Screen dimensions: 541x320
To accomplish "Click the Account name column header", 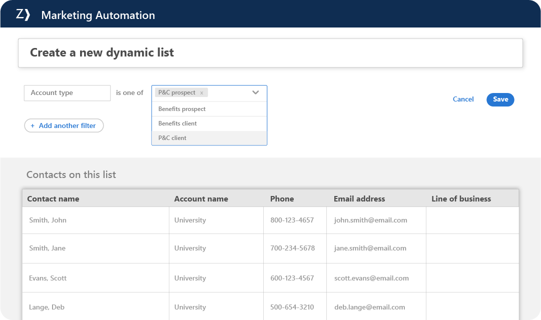I will (201, 198).
